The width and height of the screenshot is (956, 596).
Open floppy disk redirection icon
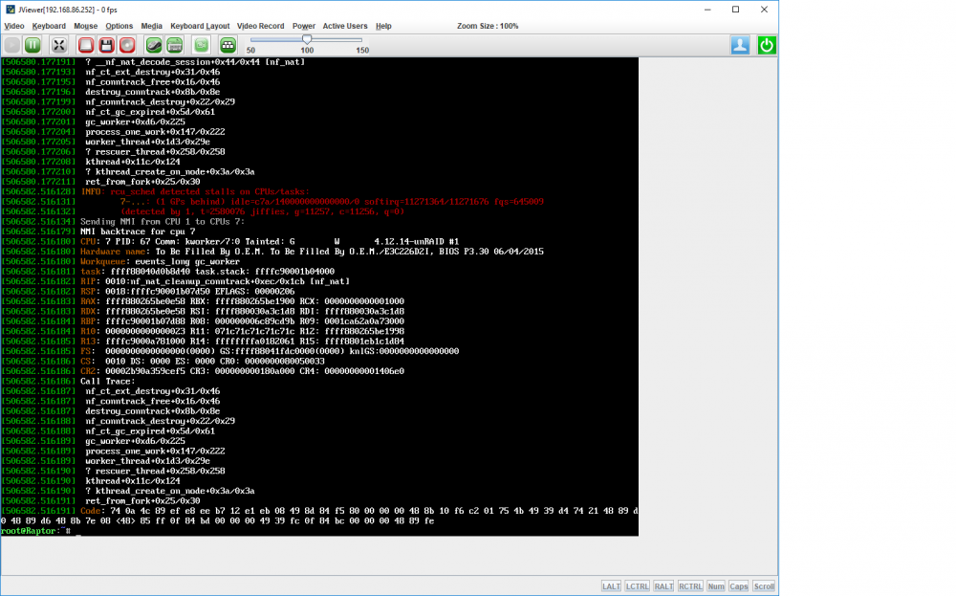point(106,45)
